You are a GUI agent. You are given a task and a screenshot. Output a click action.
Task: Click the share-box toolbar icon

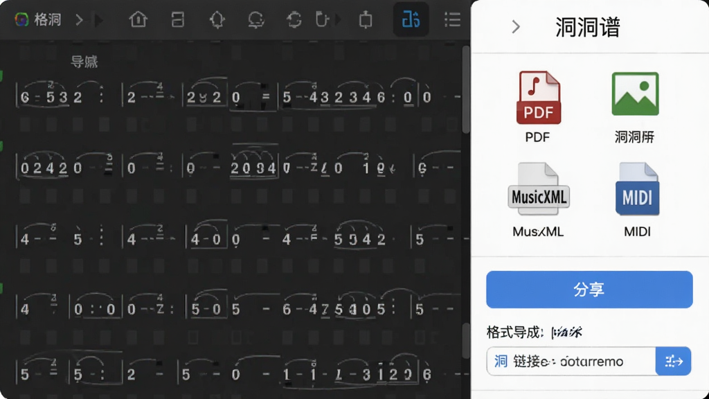point(366,20)
